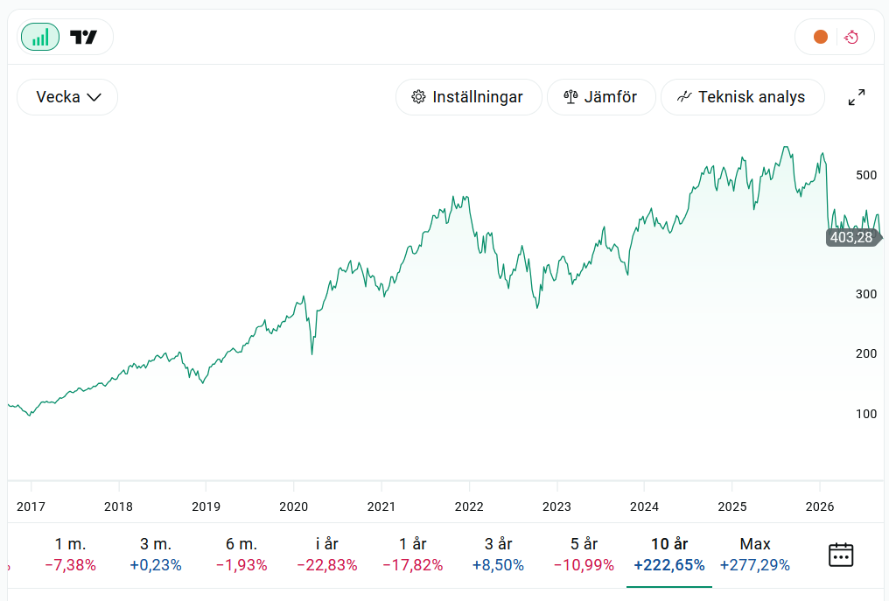Viewport: 889px width, 601px height.
Task: Select the 1 m. time period
Action: tap(70, 555)
